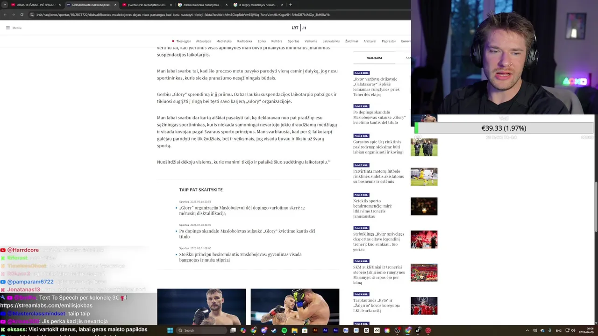The width and height of the screenshot is (598, 336).
Task: Open Mediateka menu item
Action: point(224,41)
